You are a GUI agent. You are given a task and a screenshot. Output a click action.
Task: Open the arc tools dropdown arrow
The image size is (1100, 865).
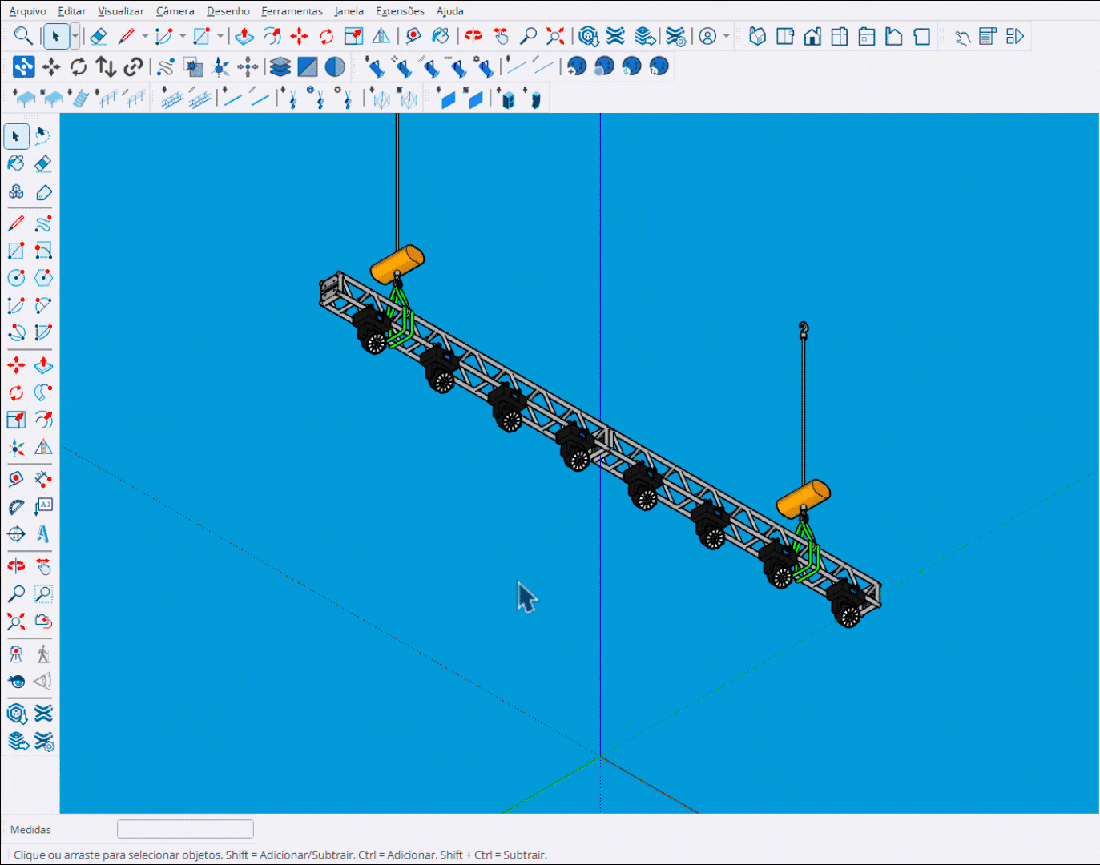[x=183, y=37]
